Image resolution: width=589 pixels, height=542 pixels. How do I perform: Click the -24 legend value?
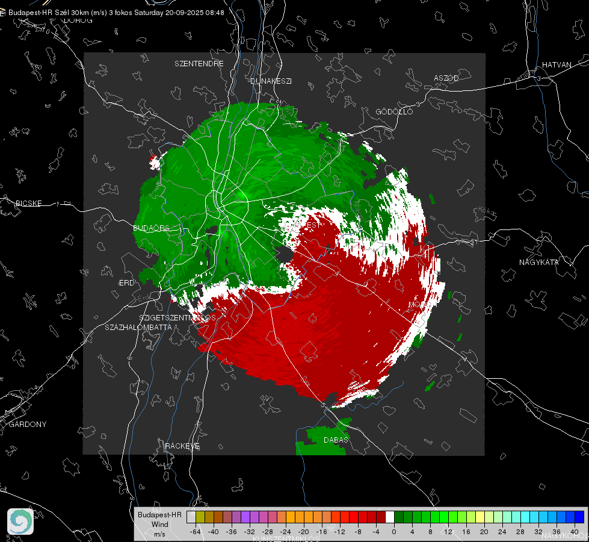pyautogui.click(x=286, y=532)
